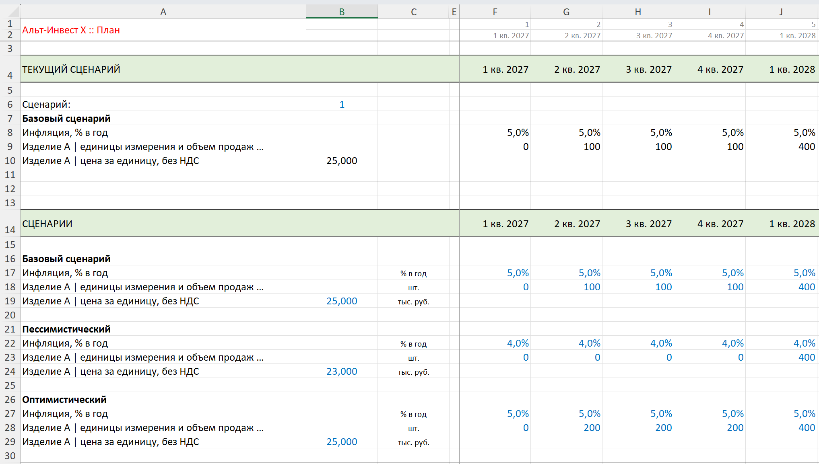819x464 pixels.
Task: Click the 4,0% inflation cell in column F
Action: (x=495, y=343)
